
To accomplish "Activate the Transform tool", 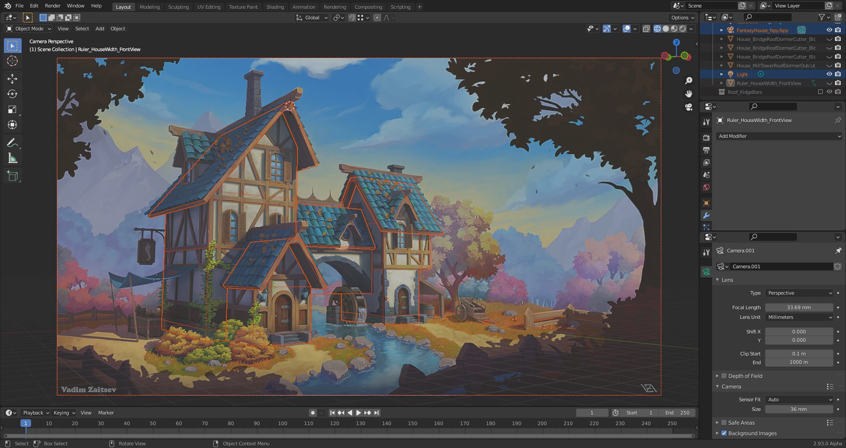I will coord(12,125).
